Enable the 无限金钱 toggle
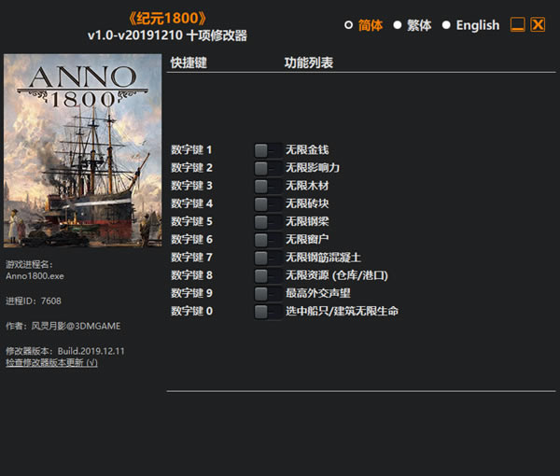The width and height of the screenshot is (560, 476). 268,150
